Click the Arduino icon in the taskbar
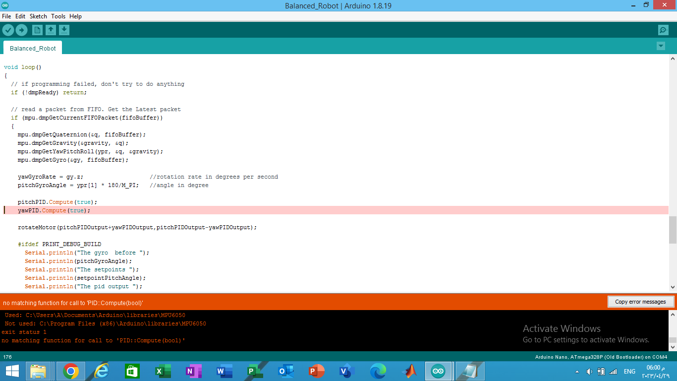677x381 pixels. coord(437,371)
